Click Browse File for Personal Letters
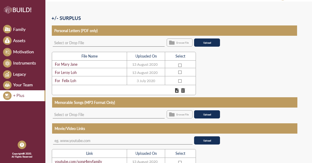The height and width of the screenshot is (163, 312). [x=179, y=43]
